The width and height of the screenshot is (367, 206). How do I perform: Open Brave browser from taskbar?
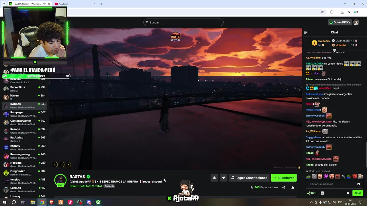tap(51, 202)
